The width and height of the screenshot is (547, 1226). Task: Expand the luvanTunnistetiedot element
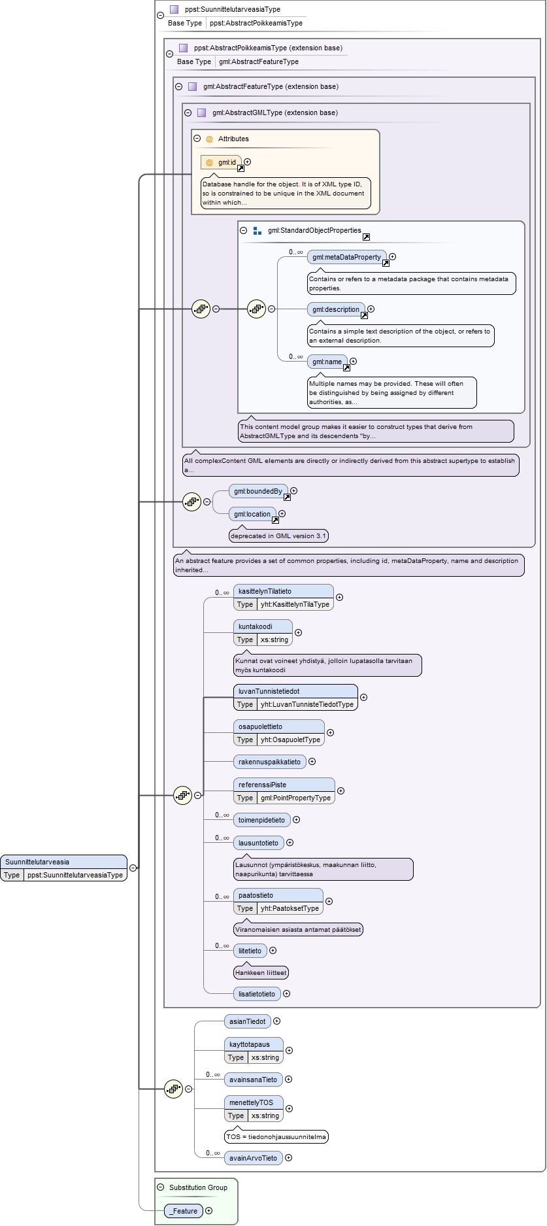(x=364, y=698)
